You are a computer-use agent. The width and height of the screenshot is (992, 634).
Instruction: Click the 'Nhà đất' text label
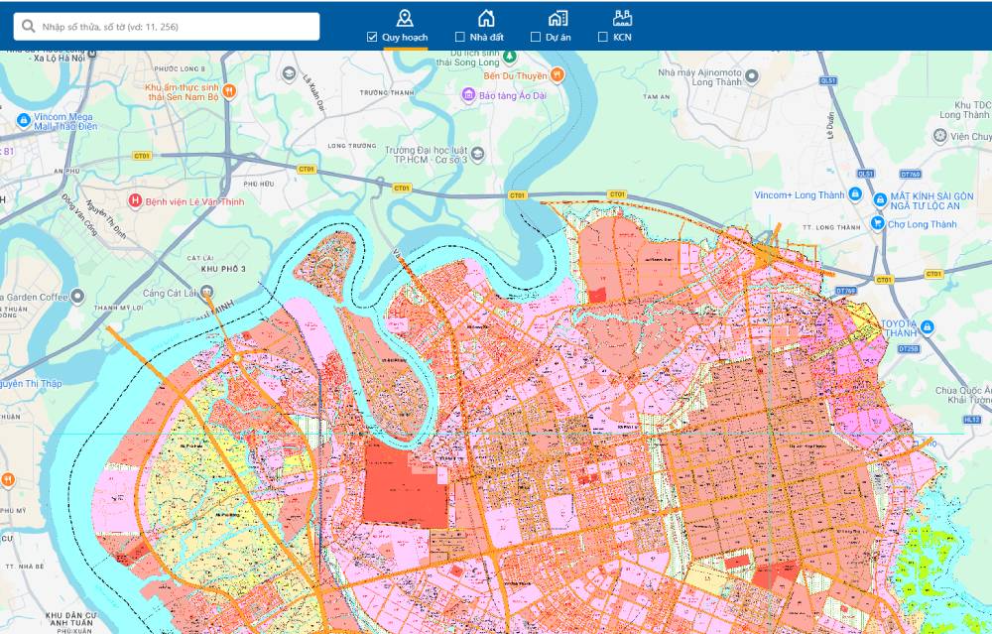(x=488, y=38)
